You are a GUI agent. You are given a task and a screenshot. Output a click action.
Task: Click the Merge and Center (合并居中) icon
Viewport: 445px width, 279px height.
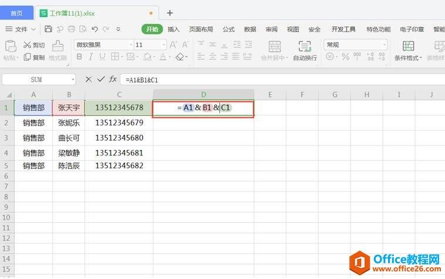click(274, 46)
